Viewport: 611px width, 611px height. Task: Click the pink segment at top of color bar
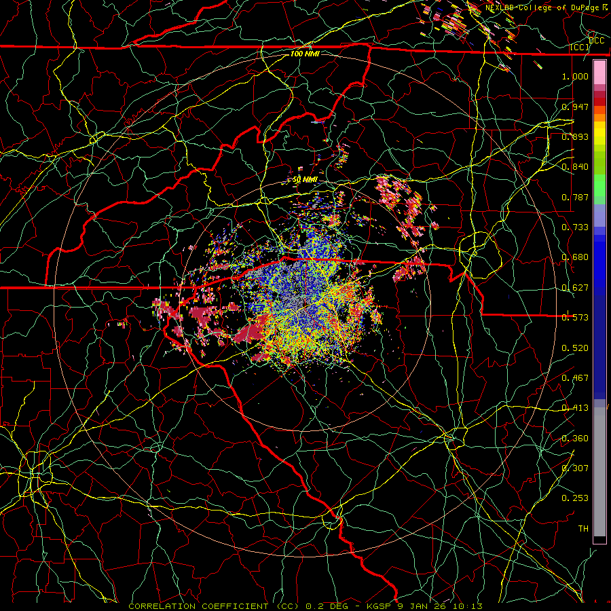click(x=599, y=73)
